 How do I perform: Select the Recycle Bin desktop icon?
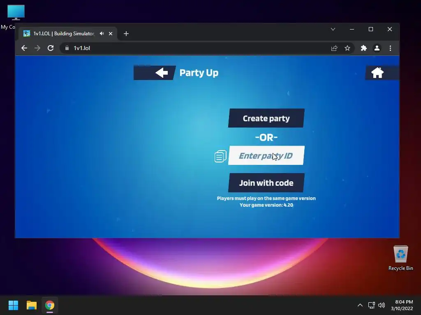[x=400, y=258]
